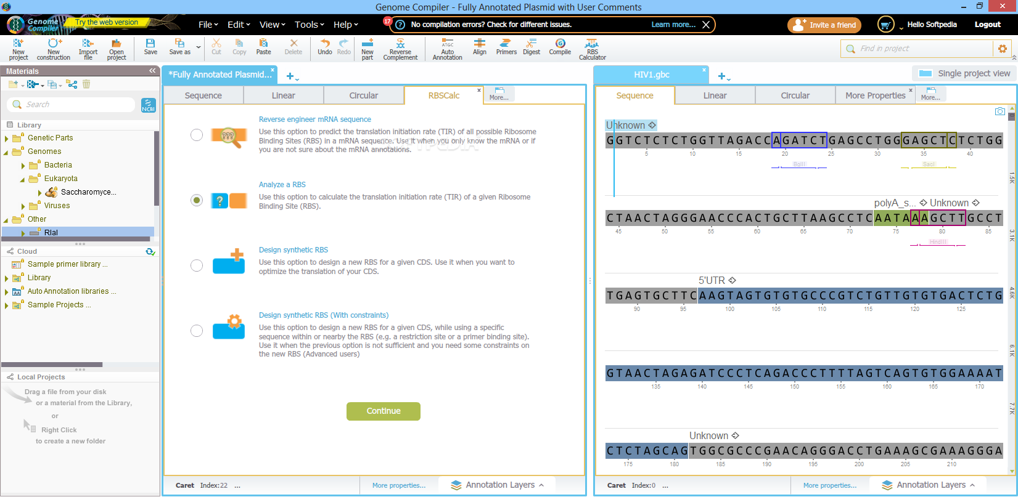This screenshot has height=497, width=1018.
Task: Collapse the Materials panel
Action: (152, 71)
